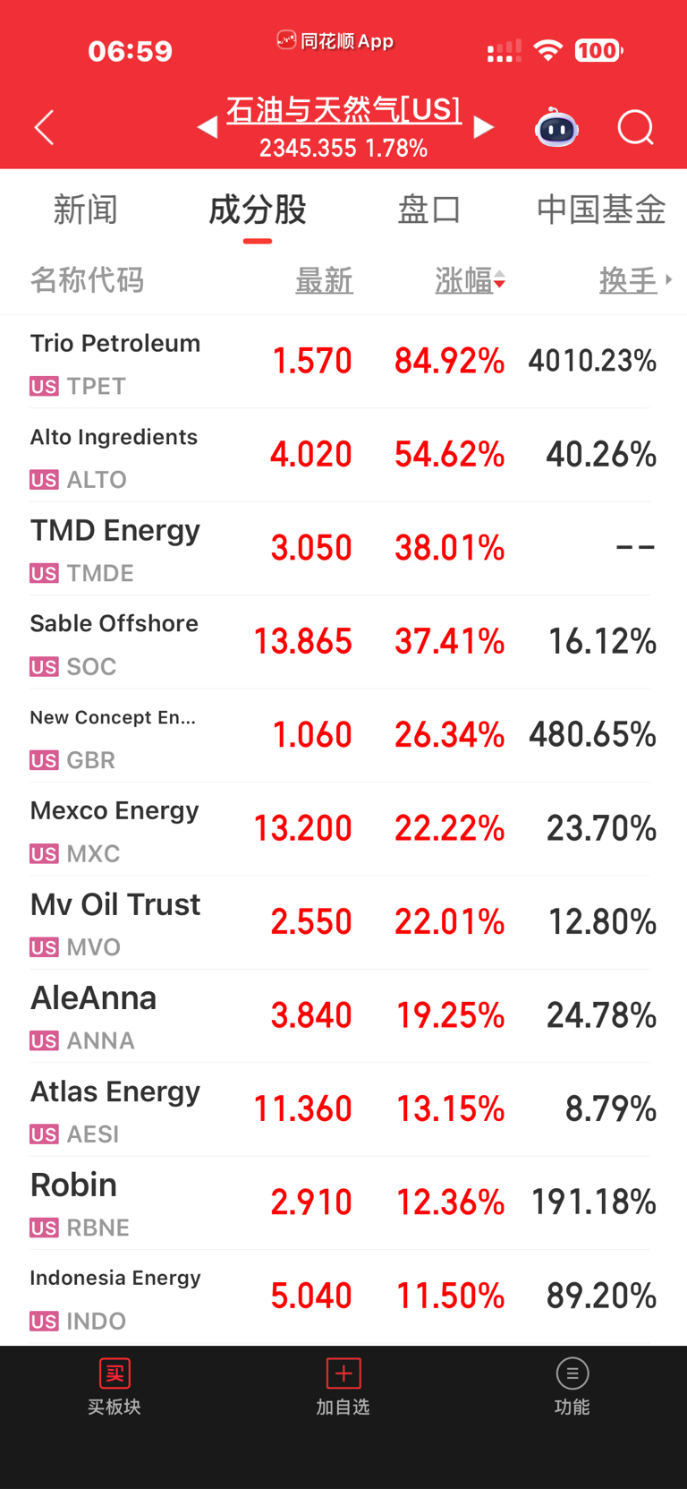Open Trio Petroleum TPET stock row
This screenshot has width=687, height=1489.
[x=343, y=362]
